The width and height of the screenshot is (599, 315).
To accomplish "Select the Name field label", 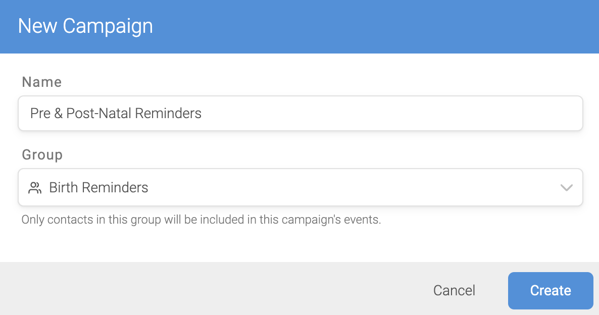I will tap(41, 82).
